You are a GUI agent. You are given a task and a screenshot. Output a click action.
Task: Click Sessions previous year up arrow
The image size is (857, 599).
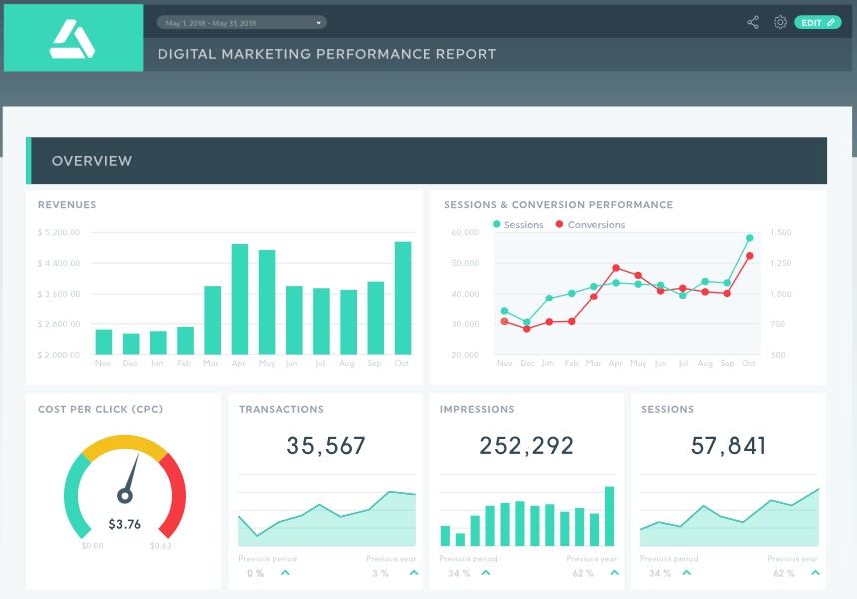(x=815, y=573)
